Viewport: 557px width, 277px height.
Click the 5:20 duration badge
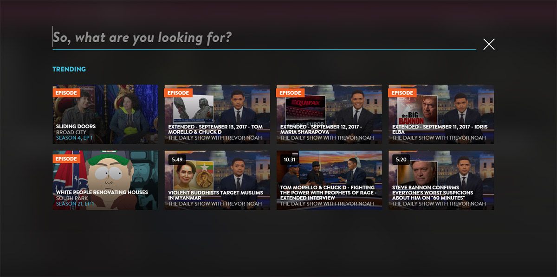pos(402,159)
